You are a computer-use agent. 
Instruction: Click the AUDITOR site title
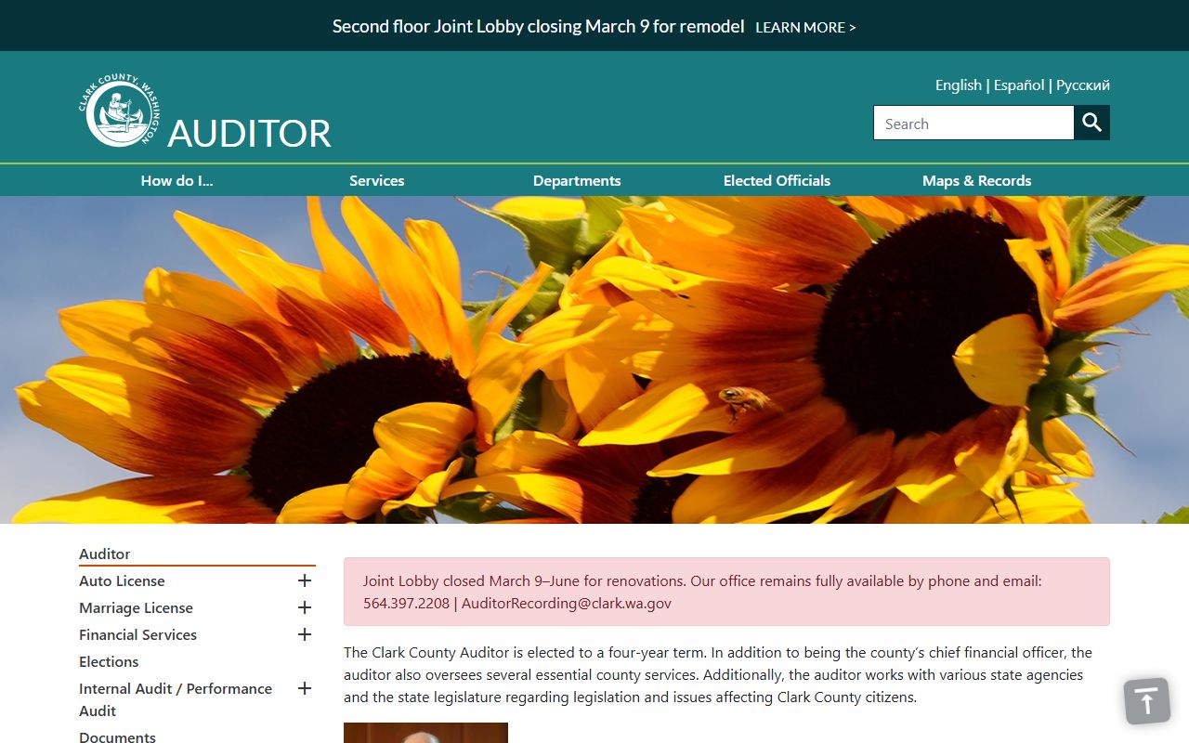pyautogui.click(x=249, y=133)
